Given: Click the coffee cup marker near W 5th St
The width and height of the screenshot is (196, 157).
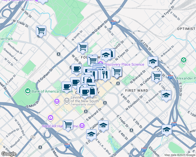Looking at the screenshot, I should (x=77, y=69).
